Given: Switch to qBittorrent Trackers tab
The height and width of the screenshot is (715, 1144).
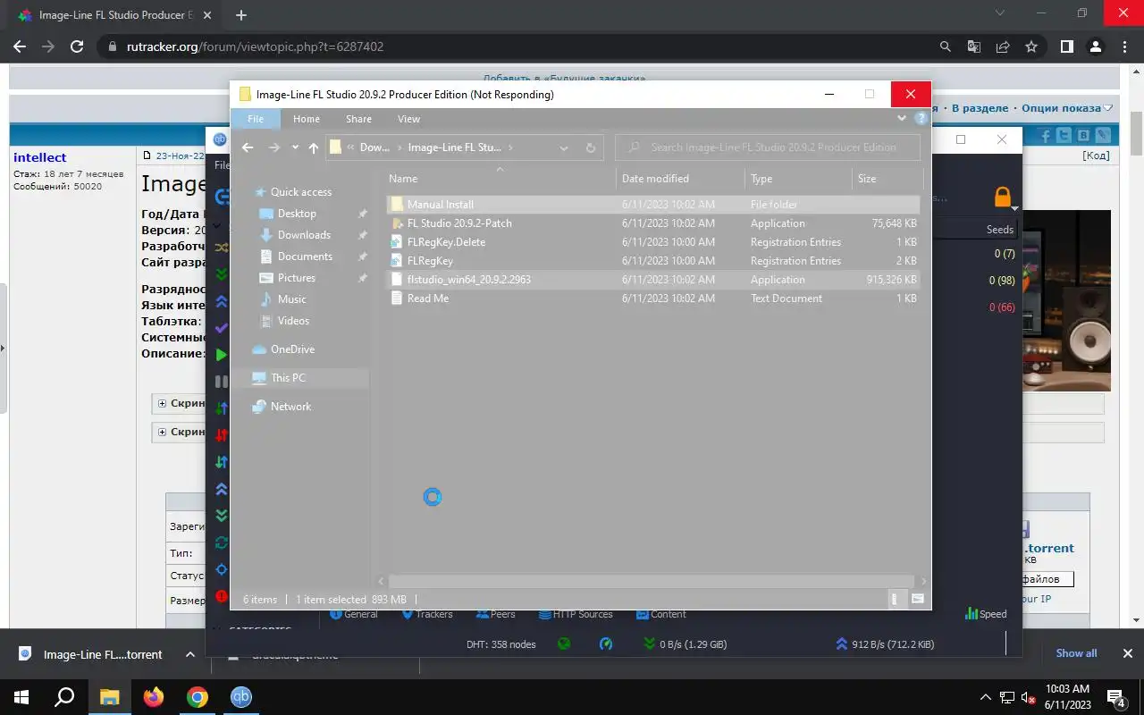Looking at the screenshot, I should [x=427, y=614].
